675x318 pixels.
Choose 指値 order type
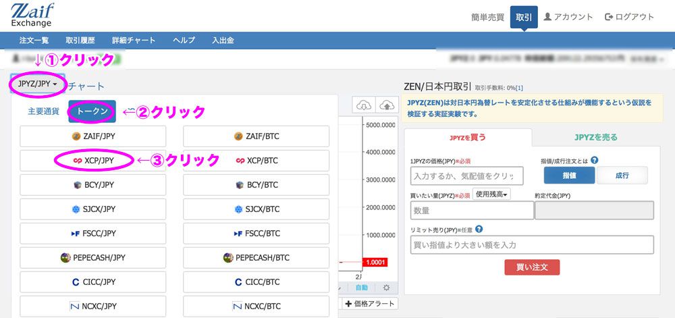570,176
